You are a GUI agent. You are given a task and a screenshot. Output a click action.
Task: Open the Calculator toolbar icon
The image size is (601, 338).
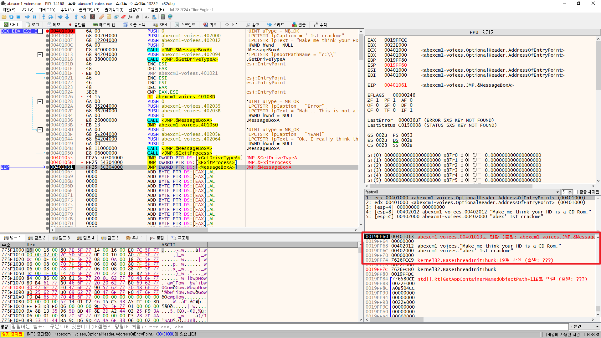click(x=163, y=17)
